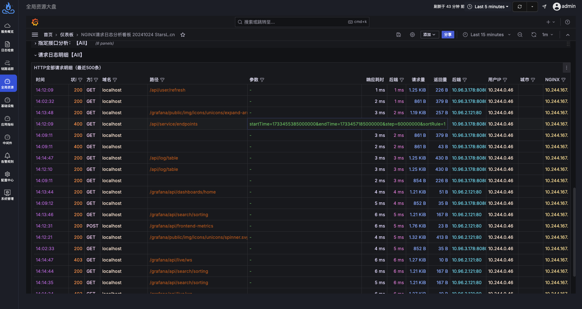The width and height of the screenshot is (582, 309).
Task: Open the Last 15 minutes time picker
Action: 486,35
